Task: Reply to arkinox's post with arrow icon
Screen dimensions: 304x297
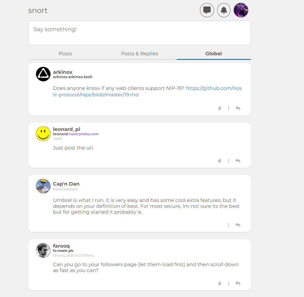Action: tap(238, 108)
